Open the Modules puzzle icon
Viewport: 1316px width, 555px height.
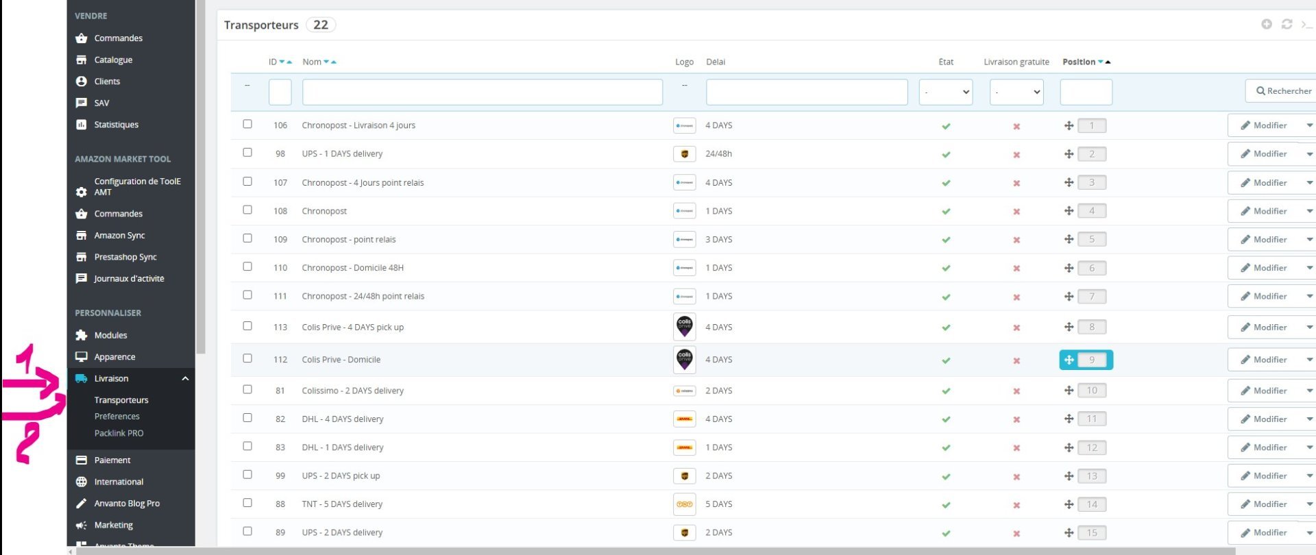coord(82,335)
